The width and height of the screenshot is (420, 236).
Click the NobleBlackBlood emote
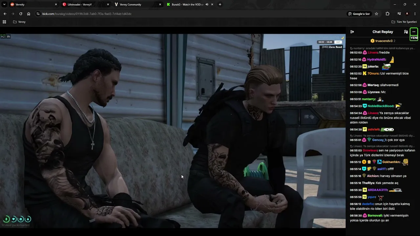click(x=398, y=106)
